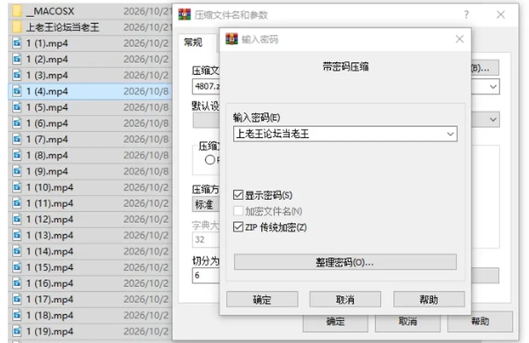Expand the archive name dropdown arrow behind dialog
529x343 pixels.
click(x=493, y=86)
